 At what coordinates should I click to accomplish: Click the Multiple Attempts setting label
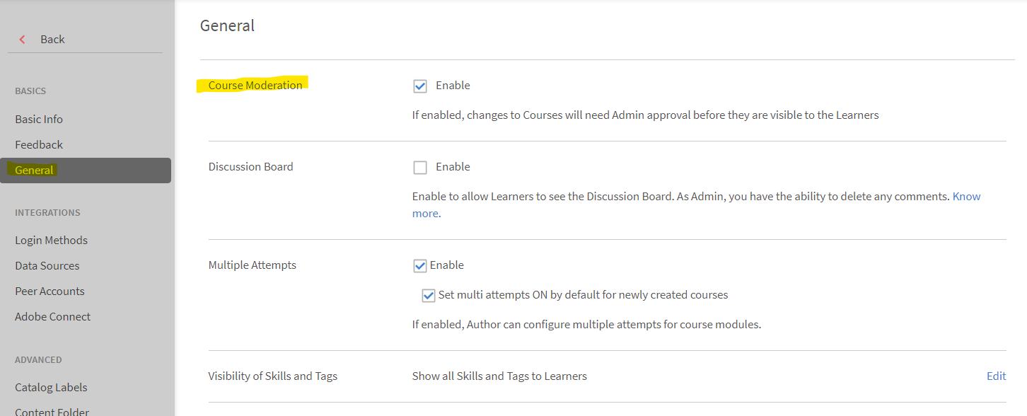(252, 265)
